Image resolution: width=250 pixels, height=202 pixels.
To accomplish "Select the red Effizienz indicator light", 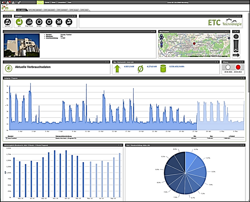I will pos(238,67).
